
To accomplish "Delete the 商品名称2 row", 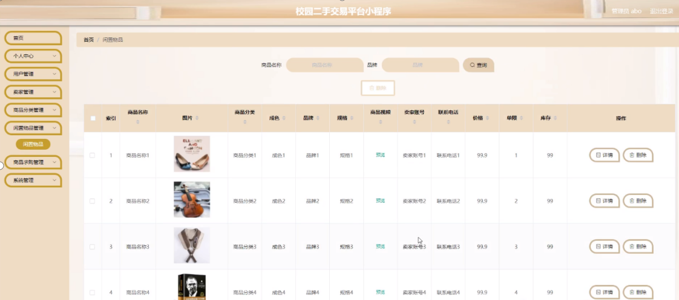I will [x=638, y=201].
